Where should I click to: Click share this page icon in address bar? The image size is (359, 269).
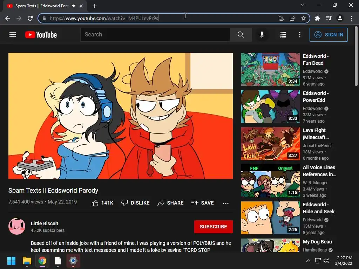(292, 18)
